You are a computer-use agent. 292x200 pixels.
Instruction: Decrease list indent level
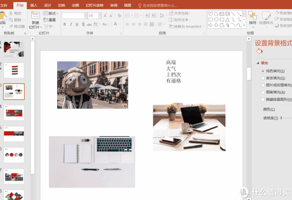(x=148, y=15)
